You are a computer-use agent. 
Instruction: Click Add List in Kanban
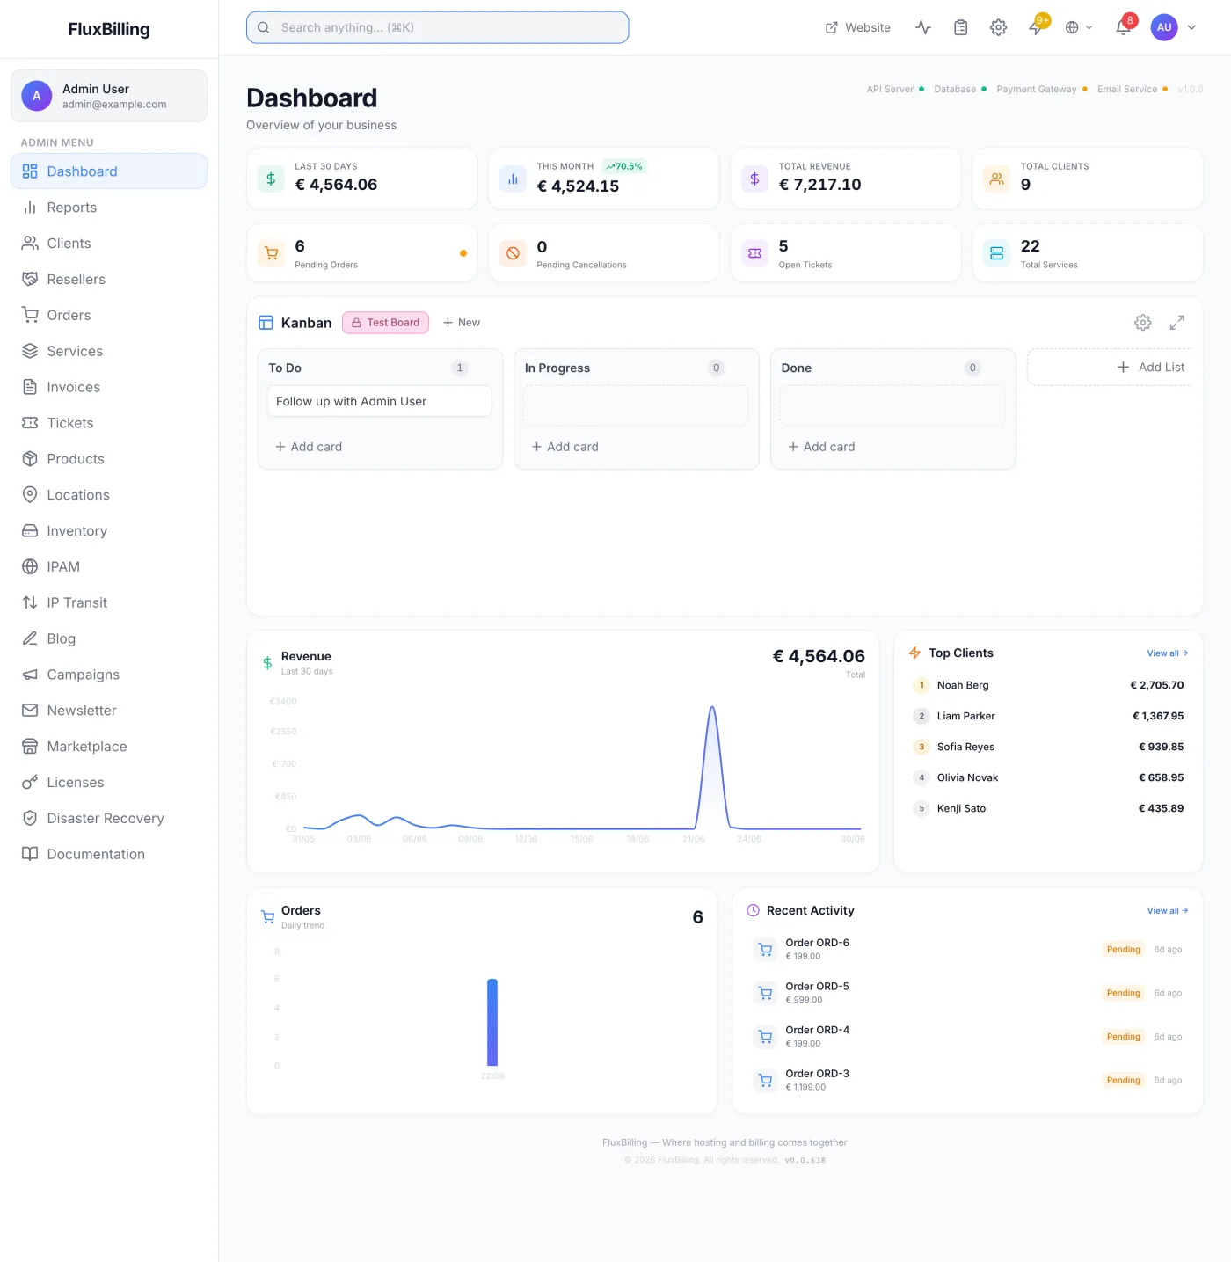point(1150,367)
